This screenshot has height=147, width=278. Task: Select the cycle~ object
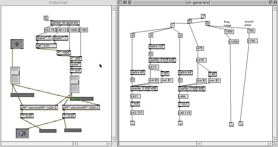(x=76, y=64)
